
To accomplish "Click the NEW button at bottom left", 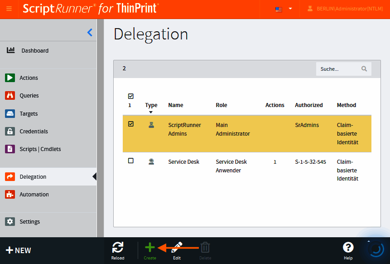I will coord(18,250).
